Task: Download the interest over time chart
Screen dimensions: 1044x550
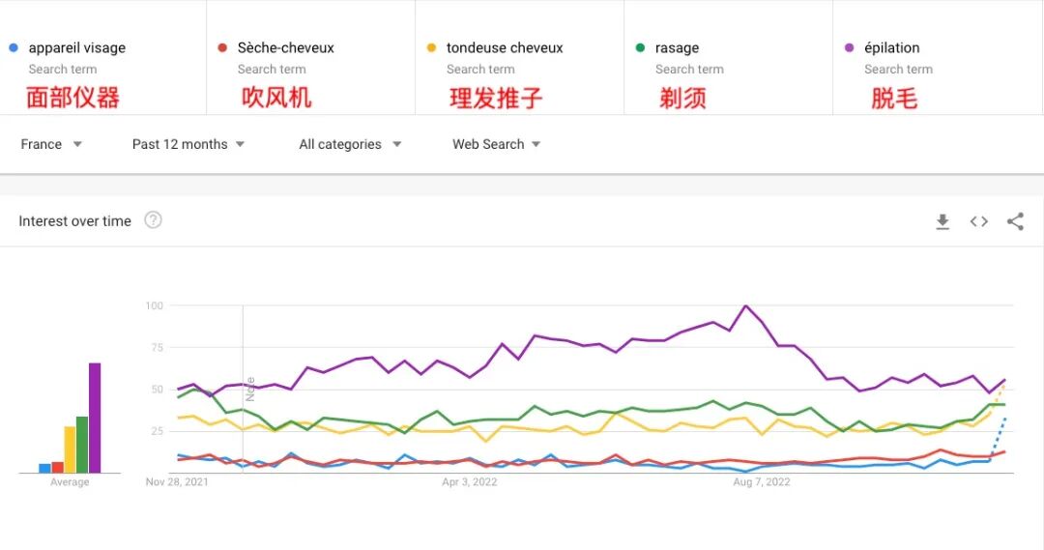Action: pos(942,221)
